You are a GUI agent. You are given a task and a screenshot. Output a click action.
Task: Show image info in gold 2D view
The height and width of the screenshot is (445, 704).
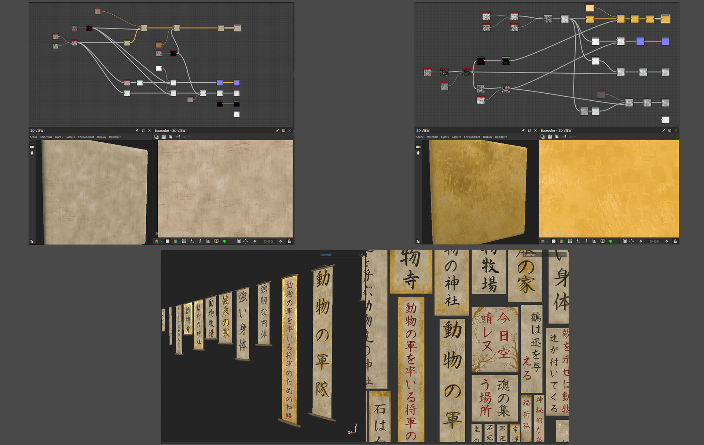pos(586,242)
